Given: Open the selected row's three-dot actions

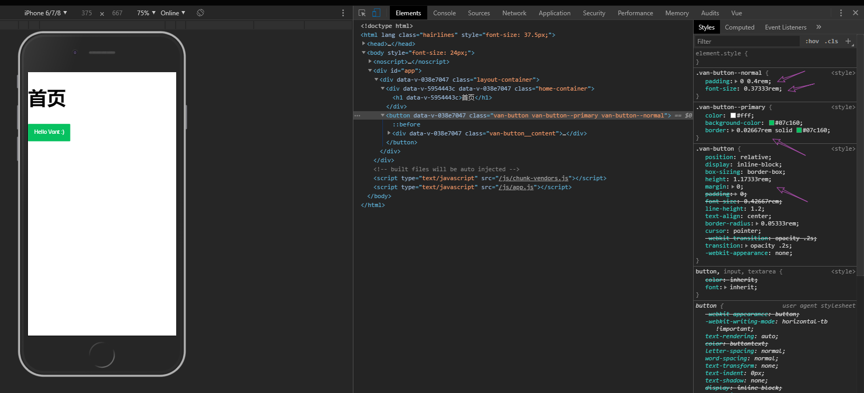Looking at the screenshot, I should [x=357, y=115].
